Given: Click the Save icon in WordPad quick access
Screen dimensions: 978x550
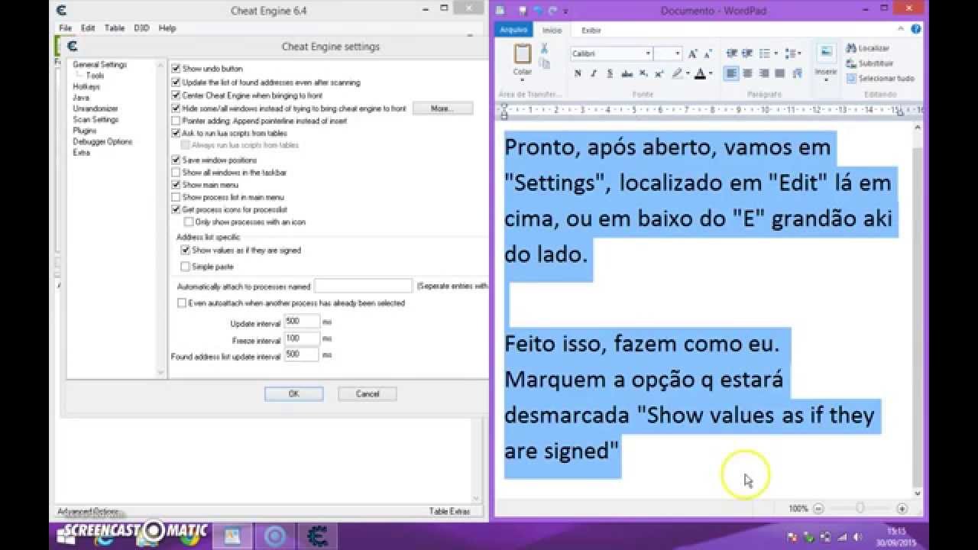Looking at the screenshot, I should (x=523, y=11).
